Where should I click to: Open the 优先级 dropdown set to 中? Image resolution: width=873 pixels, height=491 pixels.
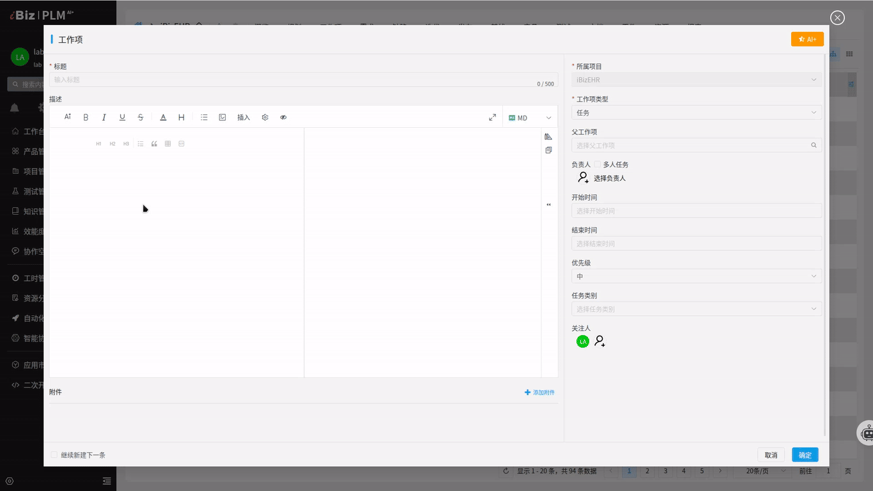pyautogui.click(x=695, y=276)
